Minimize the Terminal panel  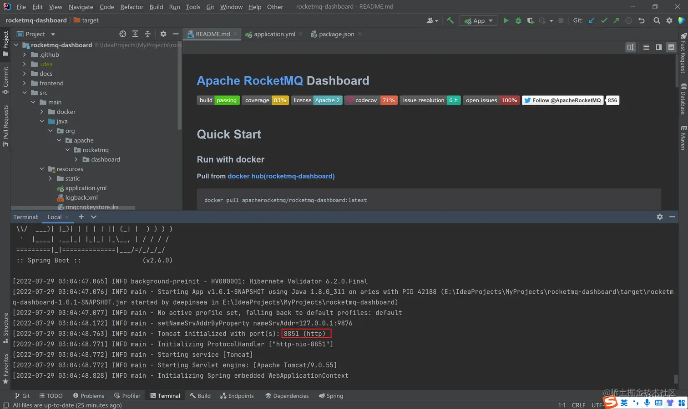pos(672,217)
